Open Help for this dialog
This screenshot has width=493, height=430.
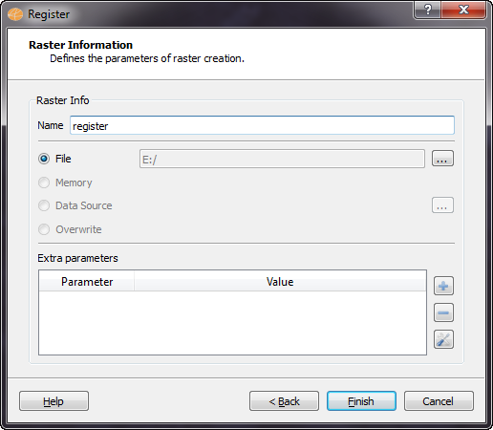coord(54,401)
